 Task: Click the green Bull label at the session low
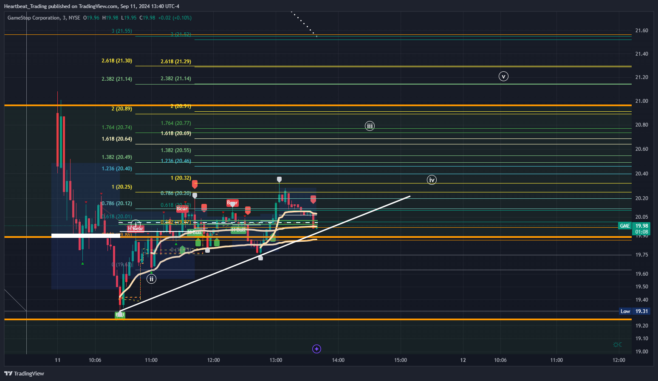tap(120, 315)
